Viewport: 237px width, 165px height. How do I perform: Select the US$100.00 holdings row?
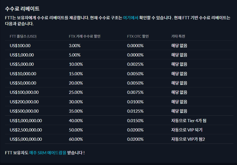pyautogui.click(x=119, y=46)
